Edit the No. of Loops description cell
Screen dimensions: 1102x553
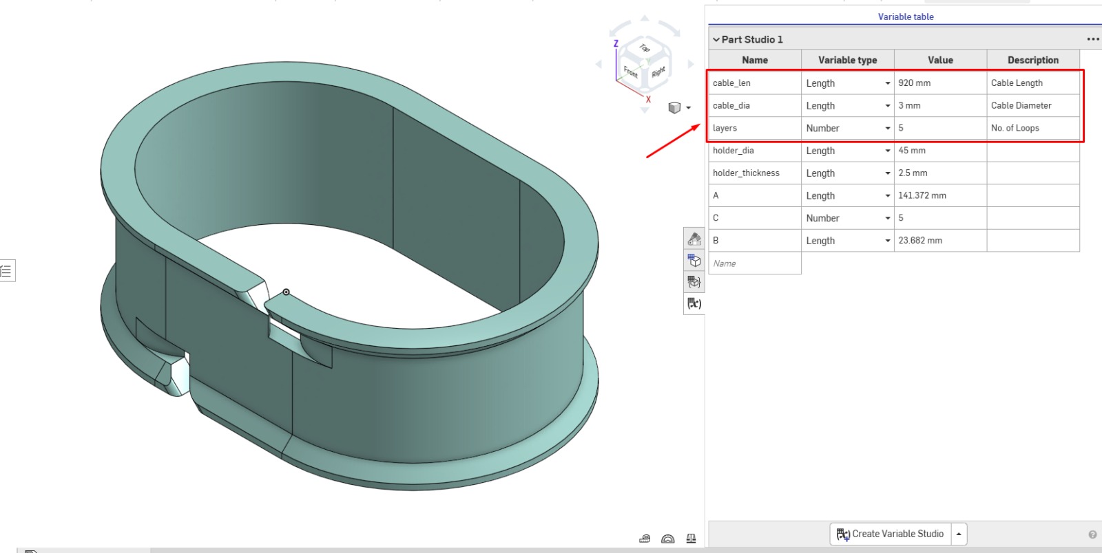(x=1033, y=128)
